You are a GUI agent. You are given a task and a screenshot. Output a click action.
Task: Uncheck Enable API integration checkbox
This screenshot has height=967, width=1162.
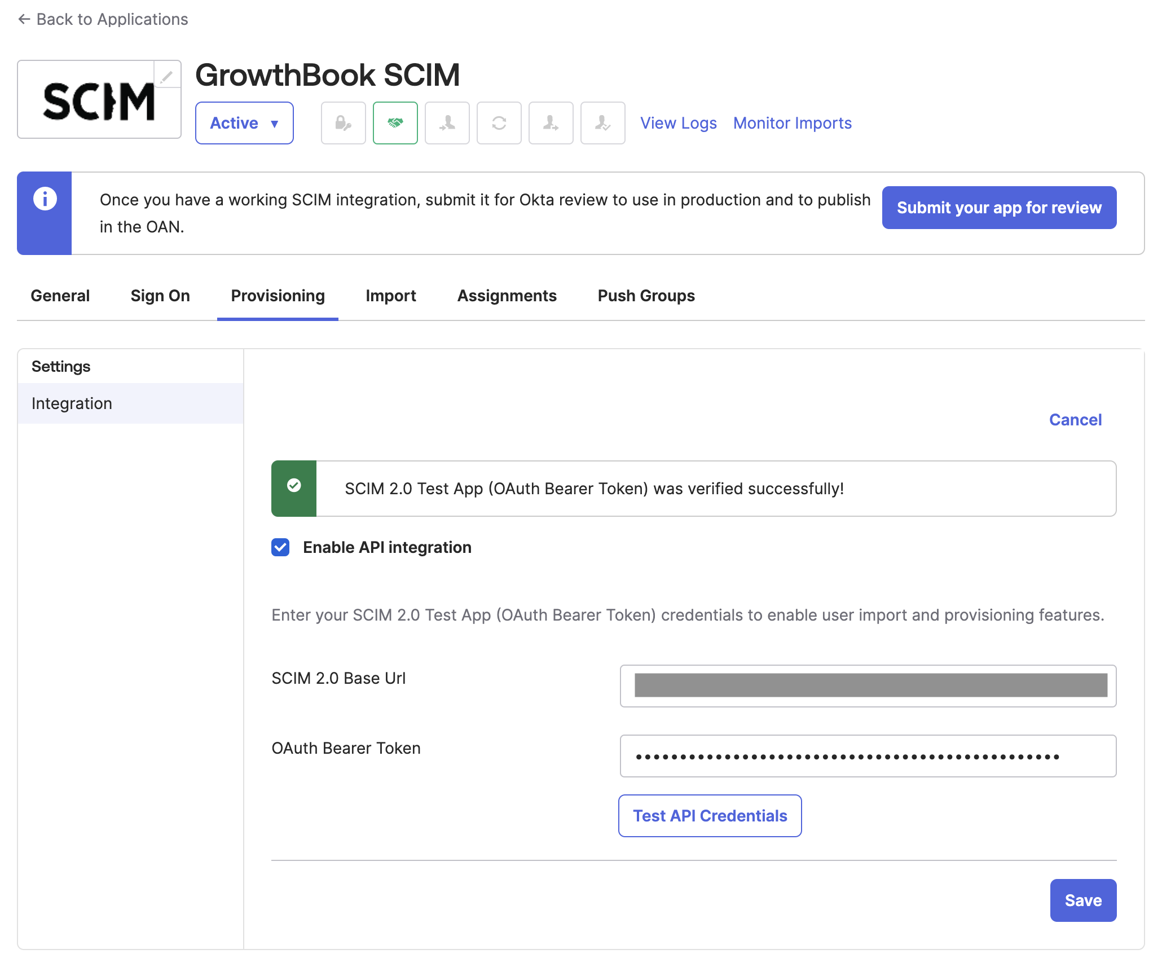[x=280, y=547]
